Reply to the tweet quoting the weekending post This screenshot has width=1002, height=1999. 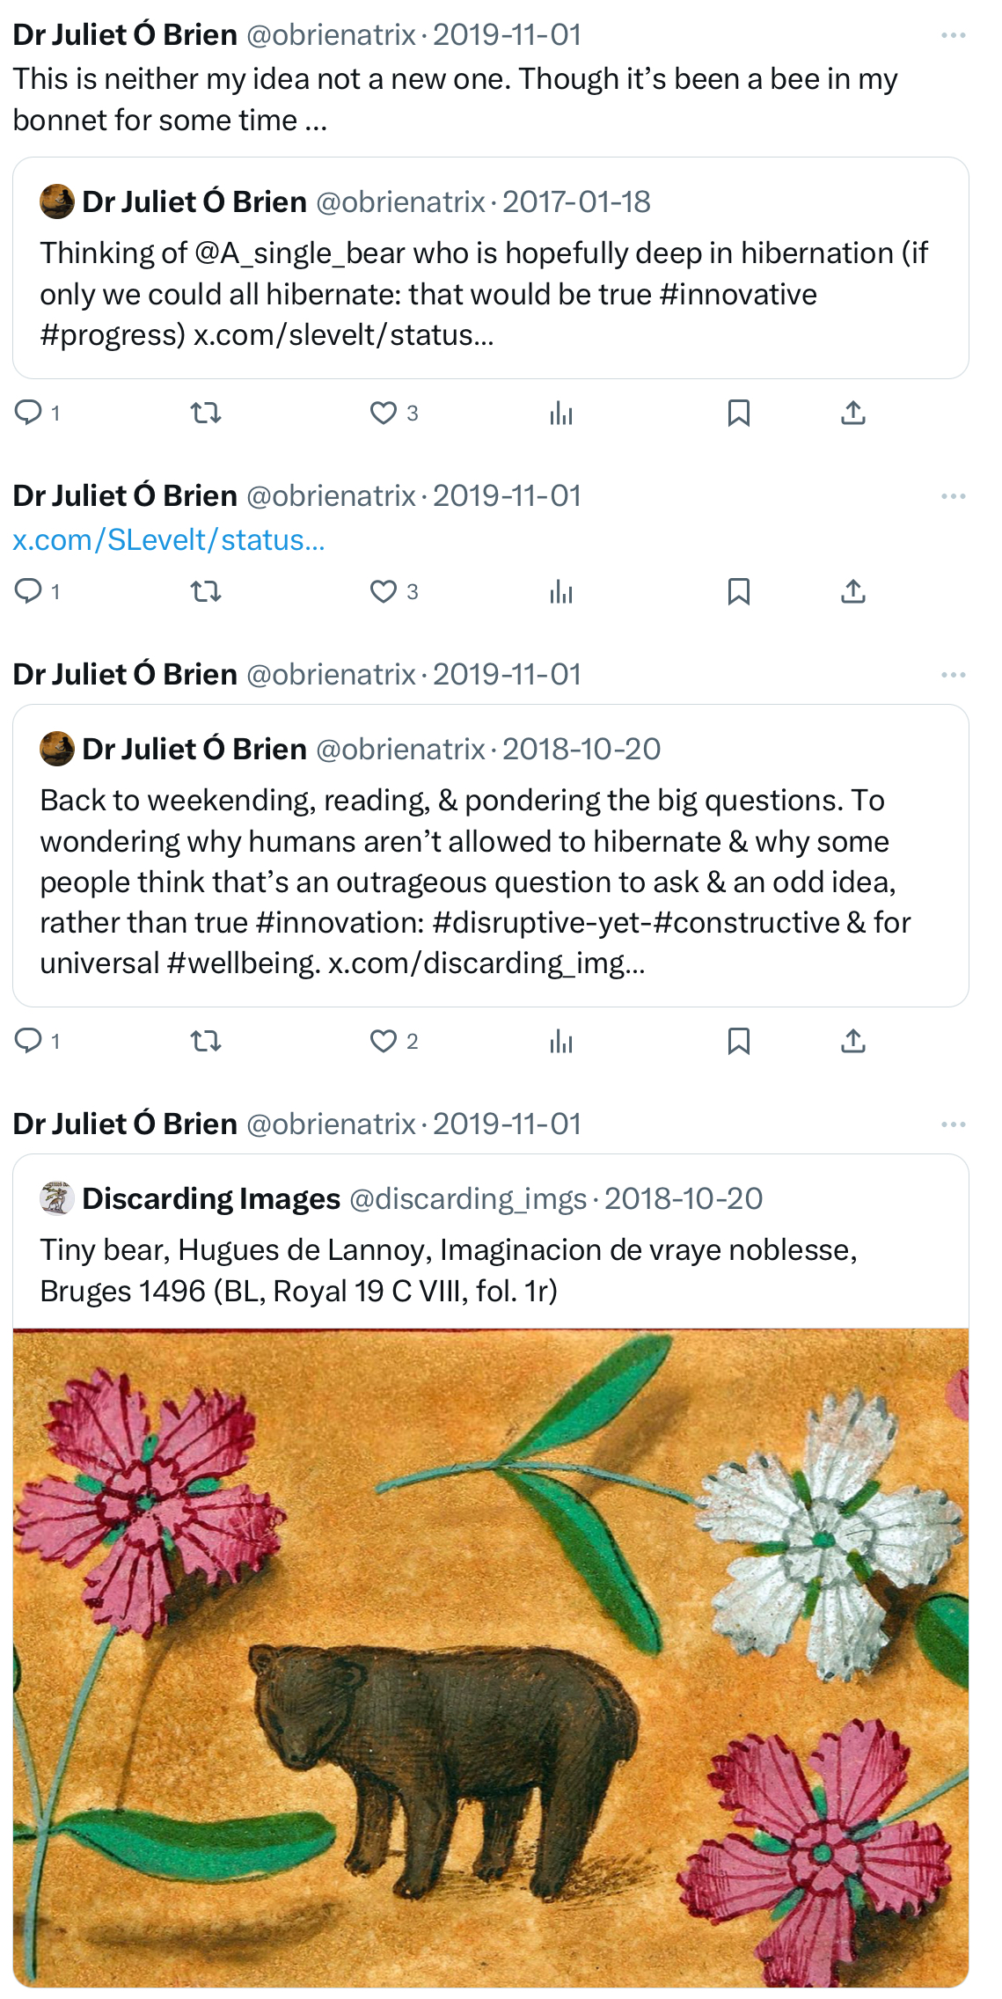pos(29,1041)
